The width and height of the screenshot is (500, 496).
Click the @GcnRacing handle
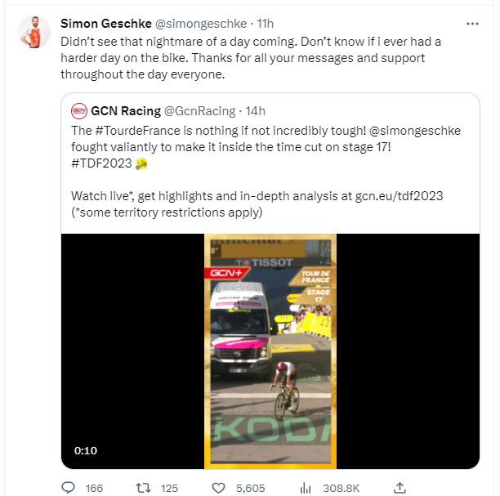pyautogui.click(x=199, y=110)
